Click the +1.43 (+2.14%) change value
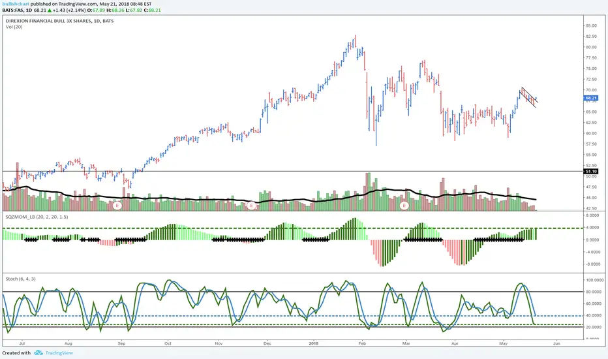 click(69, 10)
